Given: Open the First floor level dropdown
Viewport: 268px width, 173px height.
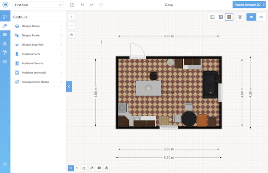Looking at the screenshot, I should (38, 5).
